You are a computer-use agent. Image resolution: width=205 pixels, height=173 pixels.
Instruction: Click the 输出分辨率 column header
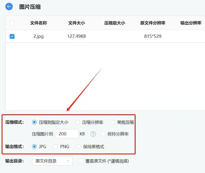(x=191, y=23)
